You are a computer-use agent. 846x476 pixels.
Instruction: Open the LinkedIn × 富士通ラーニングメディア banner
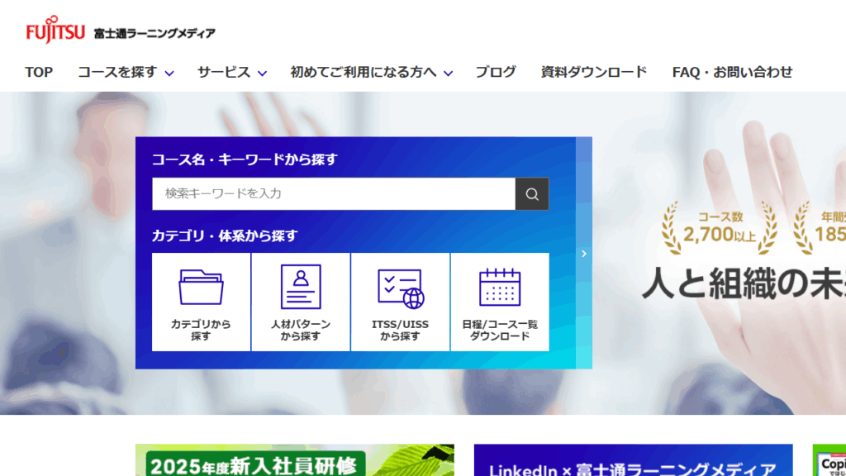click(633, 461)
